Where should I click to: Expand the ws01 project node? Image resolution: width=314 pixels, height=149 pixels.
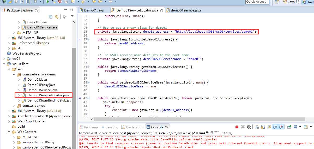coord(4,59)
